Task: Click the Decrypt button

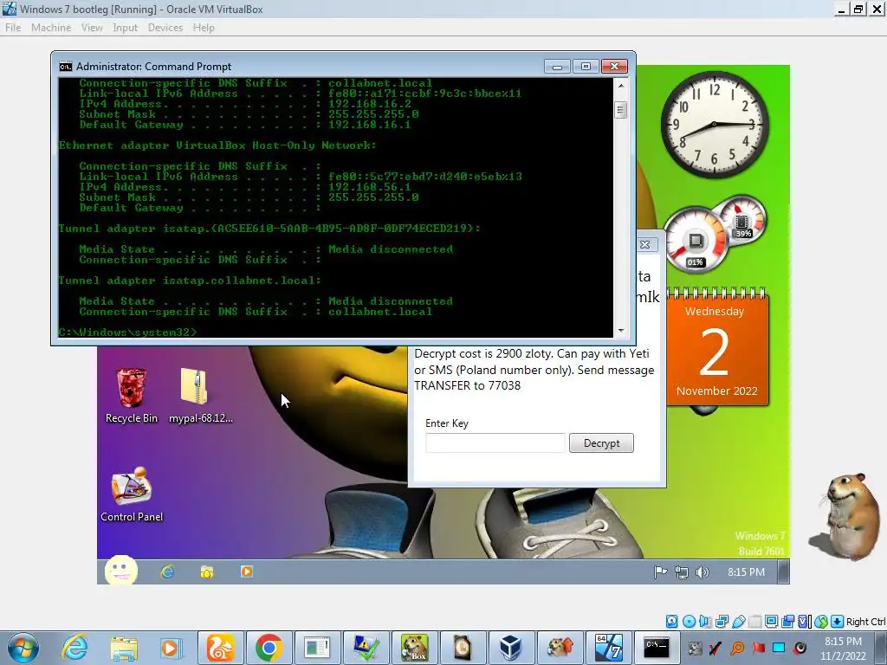Action: [x=601, y=443]
